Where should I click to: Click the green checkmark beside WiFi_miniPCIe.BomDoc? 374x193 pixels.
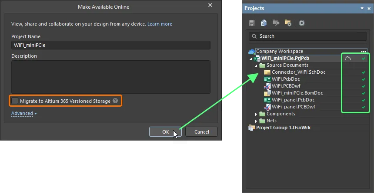[364, 93]
